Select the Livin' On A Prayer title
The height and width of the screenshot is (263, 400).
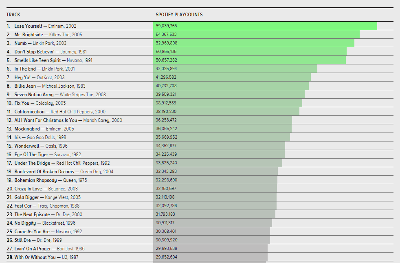[x=32, y=249]
